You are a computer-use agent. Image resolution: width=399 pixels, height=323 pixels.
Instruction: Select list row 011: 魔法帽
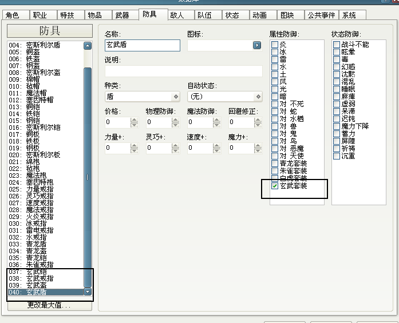pyautogui.click(x=46, y=93)
